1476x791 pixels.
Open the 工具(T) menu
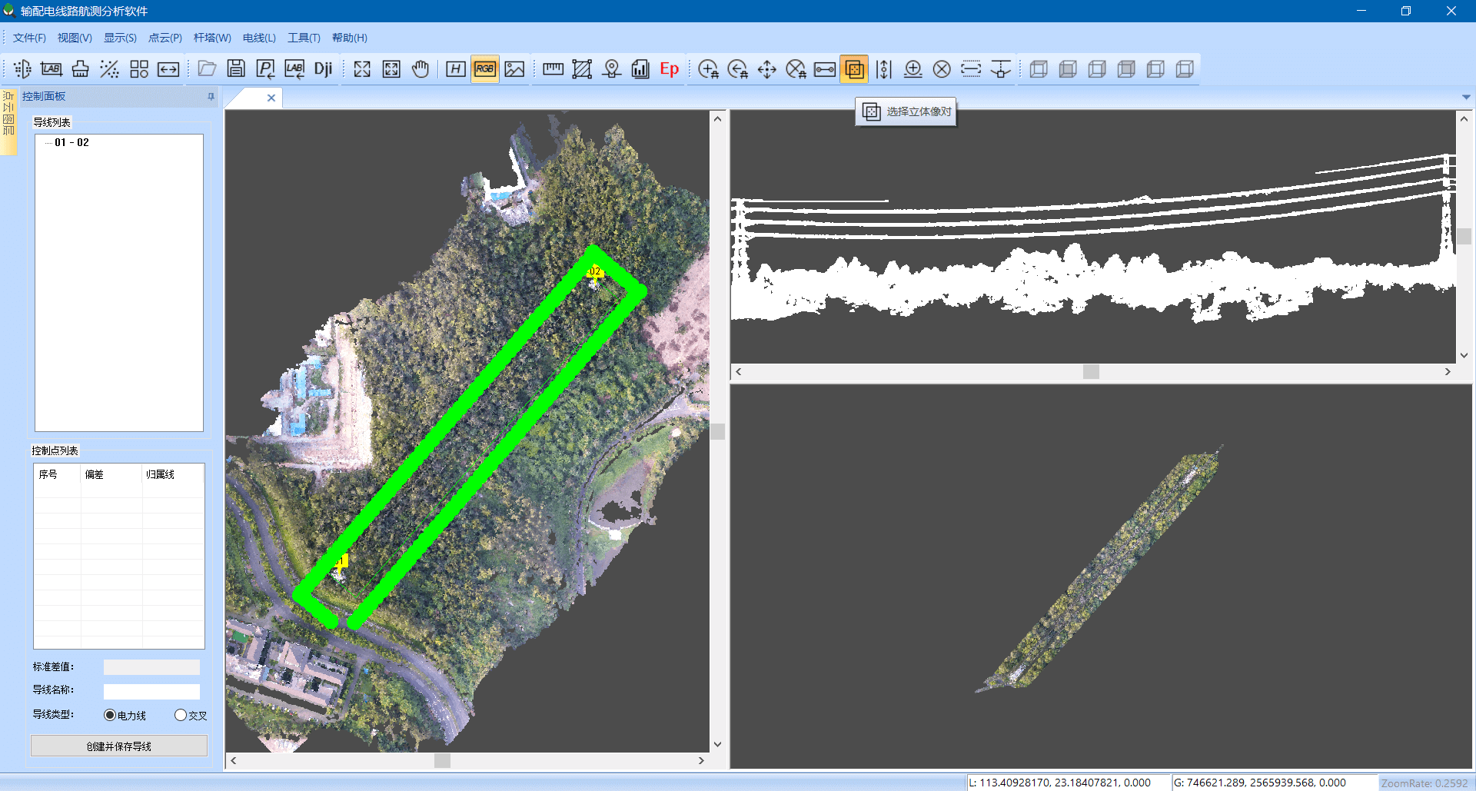[x=304, y=37]
